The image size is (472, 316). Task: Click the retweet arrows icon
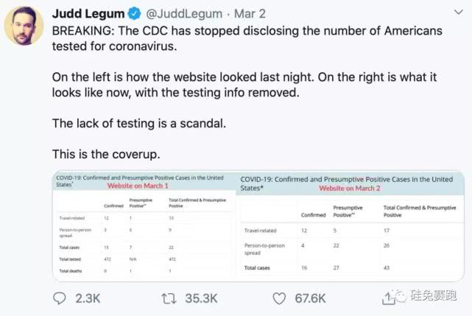[x=169, y=298]
